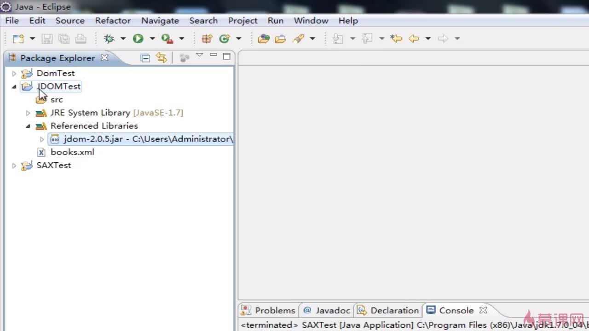Switch to the Javadoc tab
This screenshot has height=331, width=589.
point(327,310)
